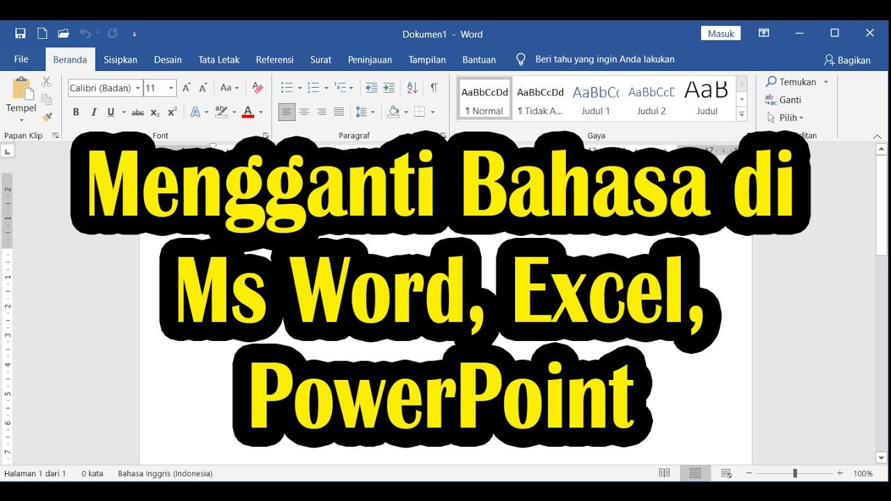Expand the font color dropdown arrow

coord(261,112)
